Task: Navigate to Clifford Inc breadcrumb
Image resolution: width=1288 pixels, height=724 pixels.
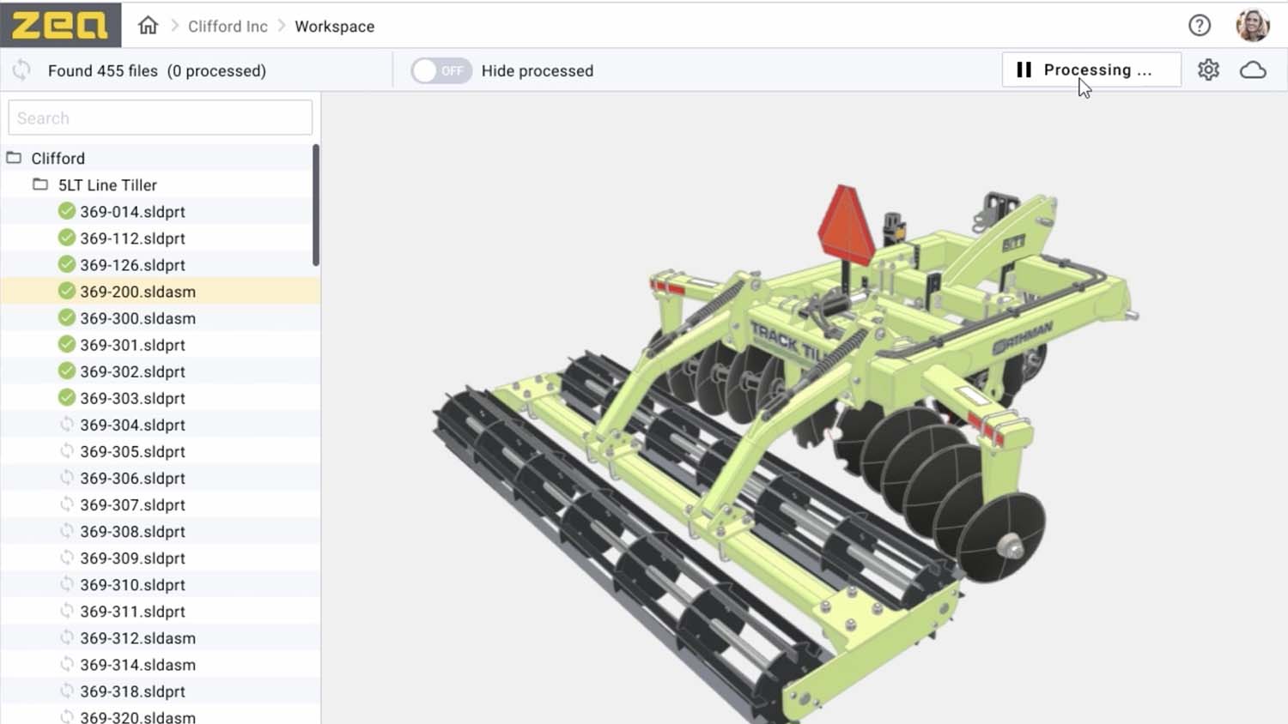Action: pos(228,27)
